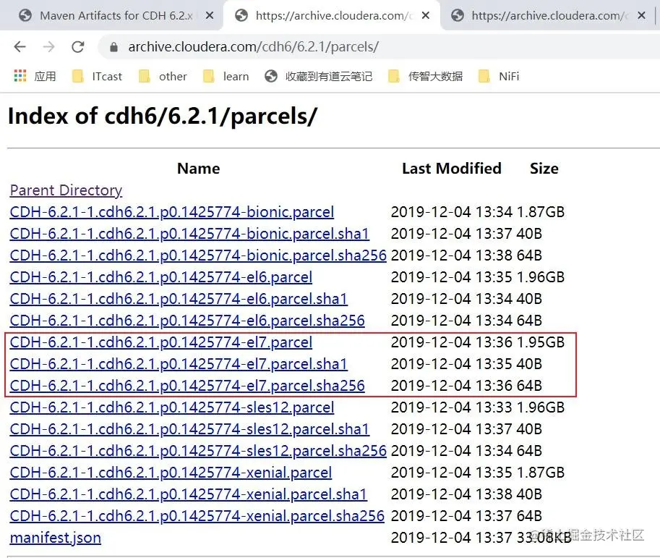Open the sles12.parcel.sha256 link

pos(198,451)
